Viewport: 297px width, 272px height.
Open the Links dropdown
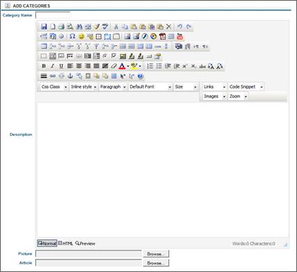pyautogui.click(x=214, y=87)
